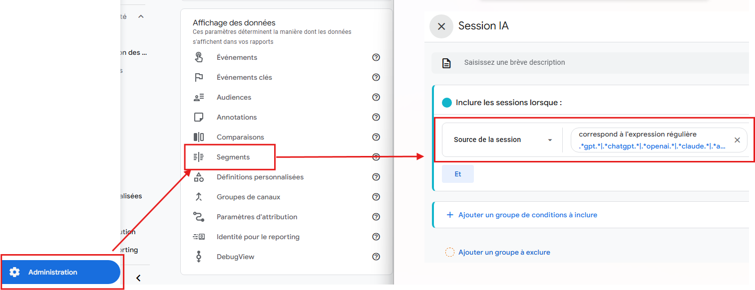Viewport: 755px width, 290px height.
Task: Click the help icon next to Événements clés
Action: pos(376,77)
